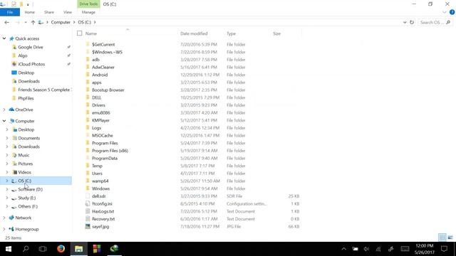The width and height of the screenshot is (456, 256).
Task: Open iCloud Photos in Quick access
Action: pos(31,64)
